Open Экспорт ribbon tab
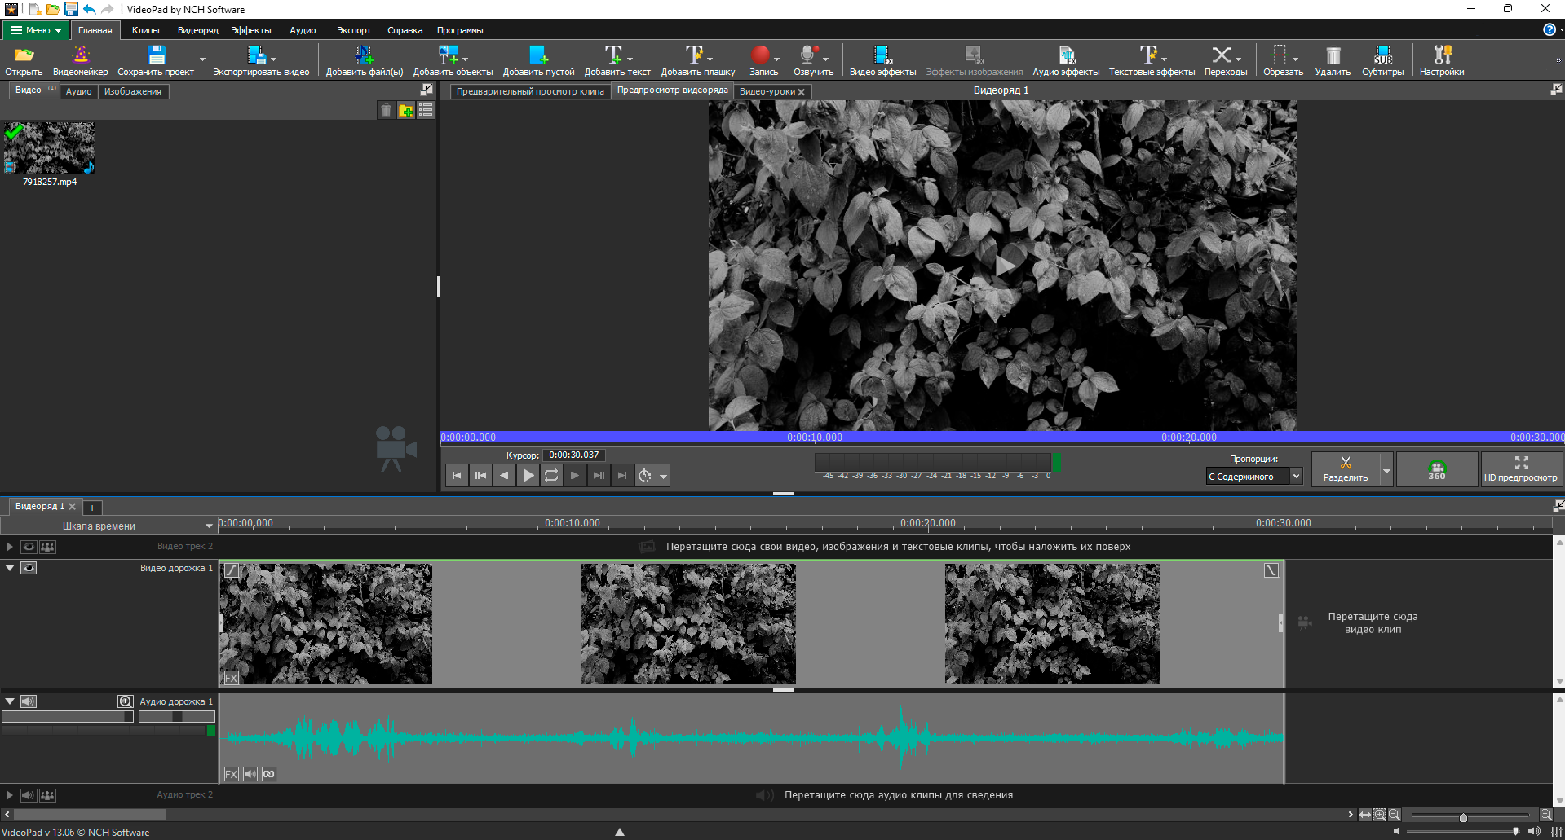 click(x=354, y=30)
